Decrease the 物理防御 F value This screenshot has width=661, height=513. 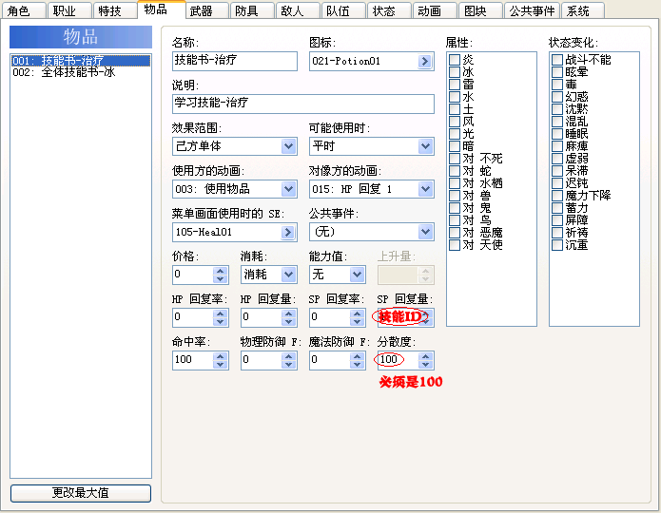[289, 365]
